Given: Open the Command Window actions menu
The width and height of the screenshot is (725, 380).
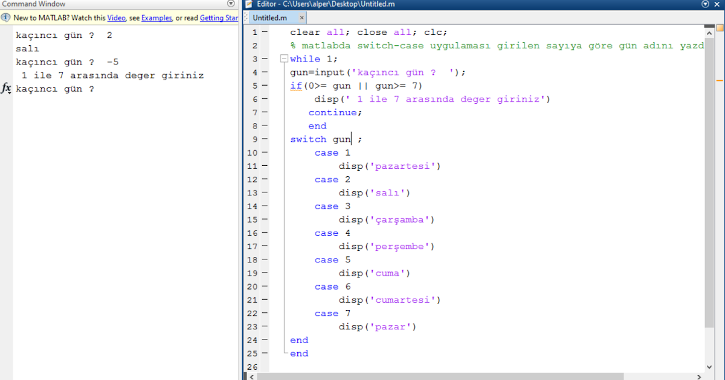Looking at the screenshot, I should coord(230,4).
